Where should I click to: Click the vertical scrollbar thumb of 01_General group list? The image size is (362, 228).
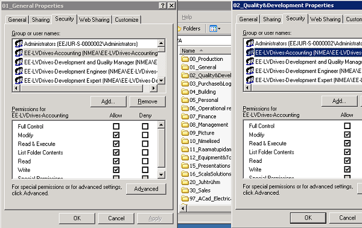(161, 49)
